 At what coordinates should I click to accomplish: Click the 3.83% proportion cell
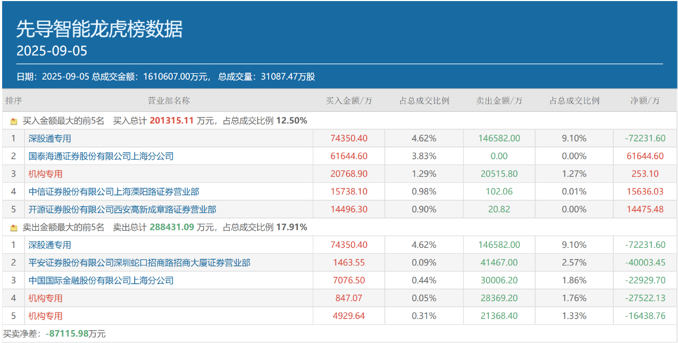click(424, 156)
